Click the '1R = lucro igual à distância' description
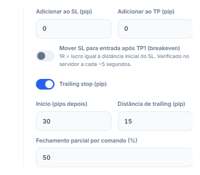Image resolution: width=200 pixels, height=175 pixels. coord(124,60)
